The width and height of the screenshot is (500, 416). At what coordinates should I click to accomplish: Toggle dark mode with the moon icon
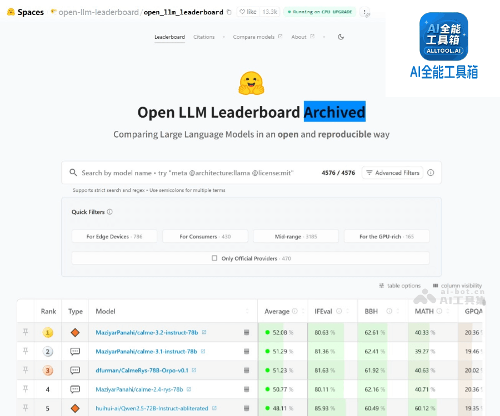341,37
